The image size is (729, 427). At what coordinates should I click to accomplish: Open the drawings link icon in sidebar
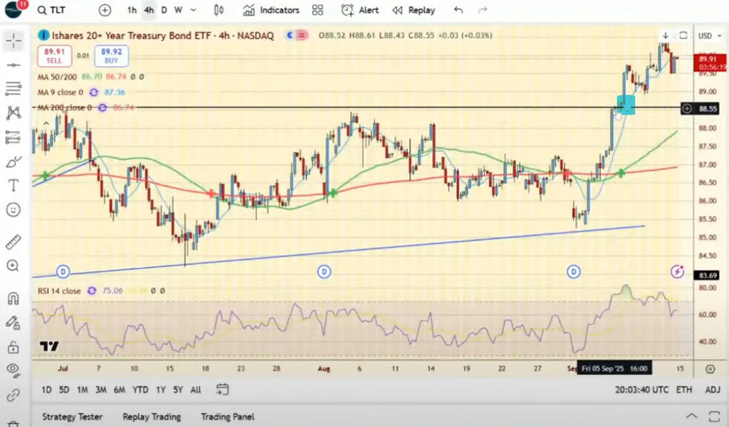pyautogui.click(x=13, y=395)
